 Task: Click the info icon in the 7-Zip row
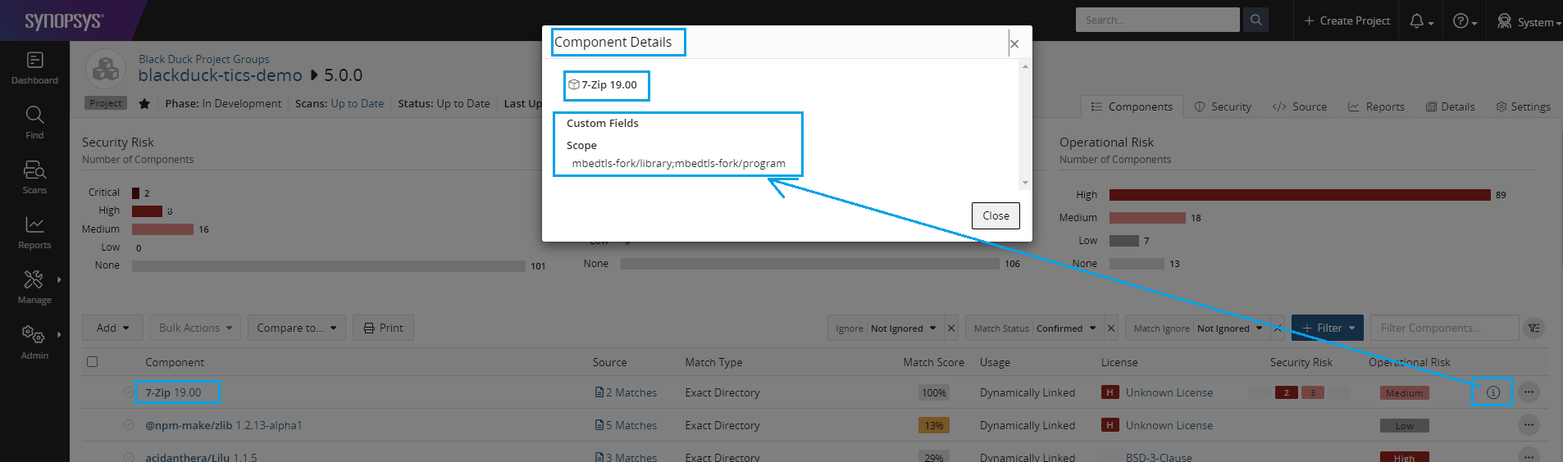click(1492, 392)
